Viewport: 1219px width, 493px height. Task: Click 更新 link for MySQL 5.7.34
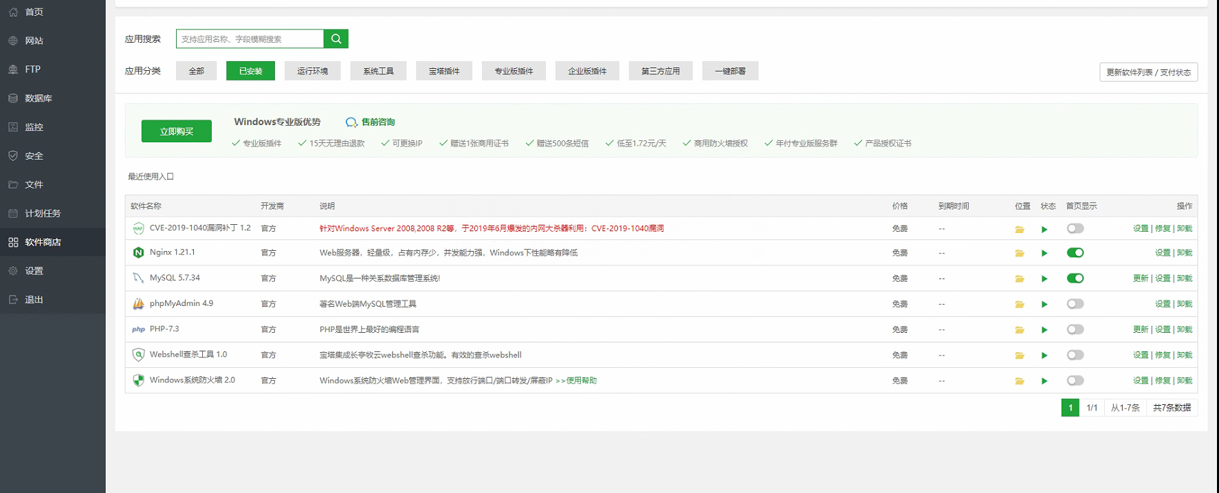click(x=1140, y=278)
